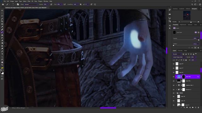Select pixel mask icon in Properties

pos(196,32)
